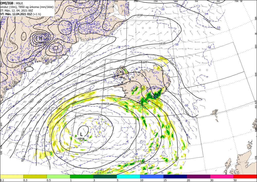The height and width of the screenshot is (182, 257).
Task: Select the green 1–3 legend color band
Action: pos(82,176)
